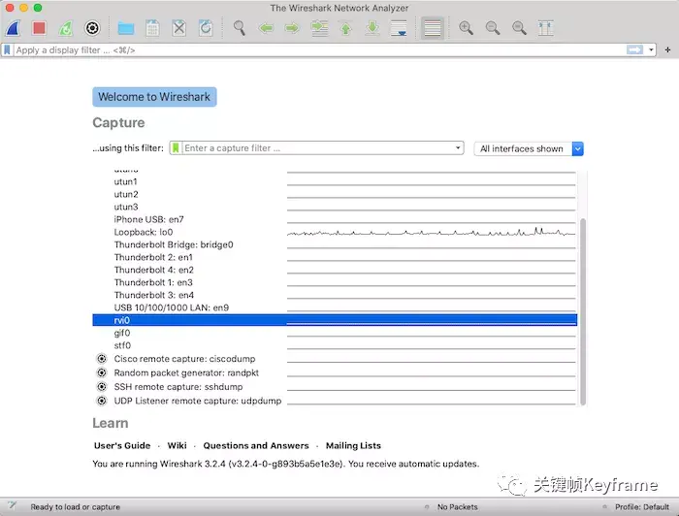Open UDP Listener remote capture settings gear
679x516 pixels.
click(x=102, y=401)
